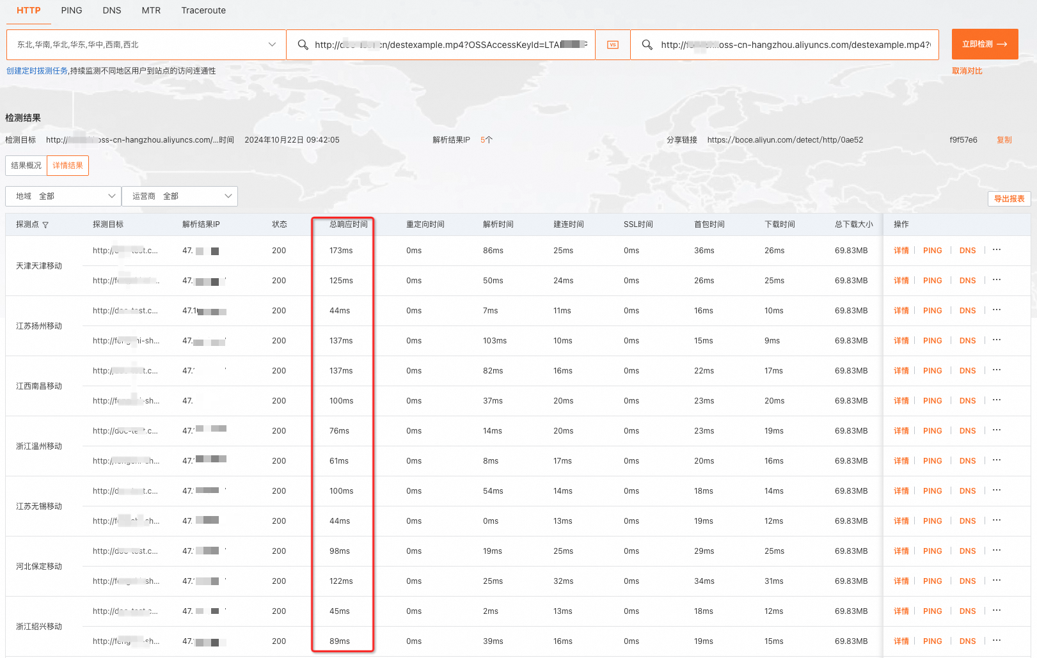This screenshot has height=658, width=1037.
Task: Open more options for 江西南昌移动 137ms row
Action: tap(997, 370)
